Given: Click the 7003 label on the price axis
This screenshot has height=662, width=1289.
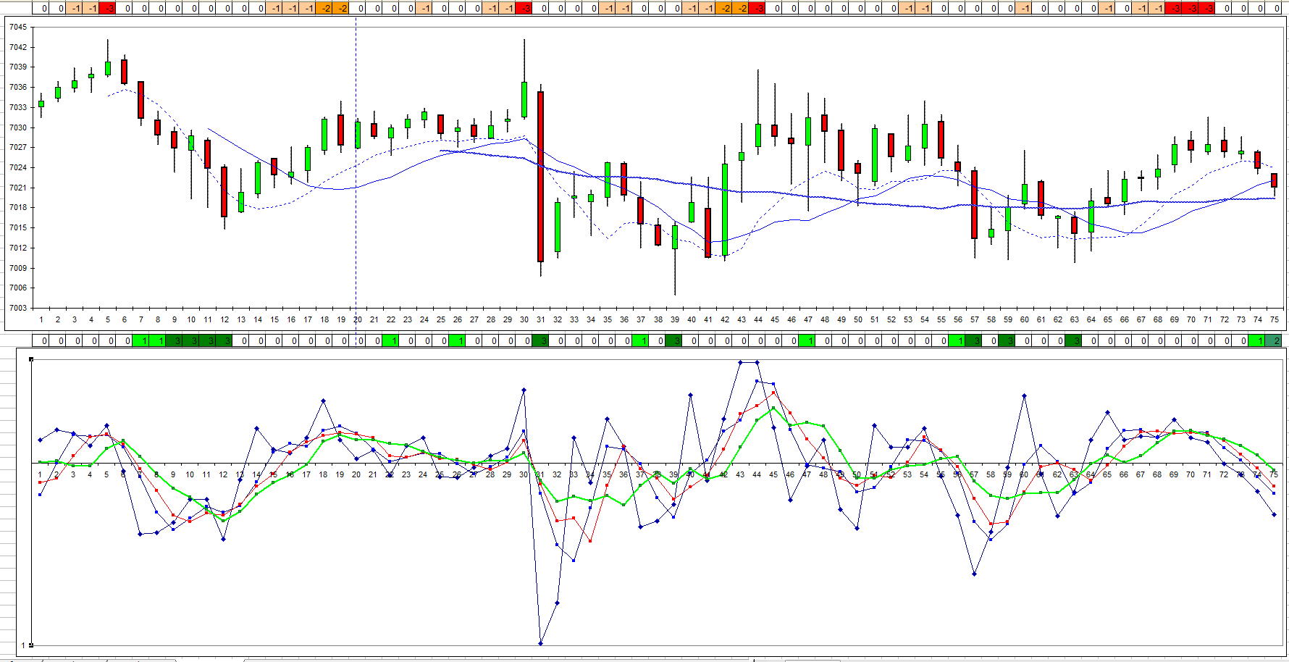Looking at the screenshot, I should click(18, 308).
